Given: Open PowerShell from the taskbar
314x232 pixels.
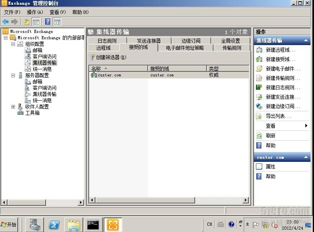Looking at the screenshot, I should pyautogui.click(x=54, y=225).
